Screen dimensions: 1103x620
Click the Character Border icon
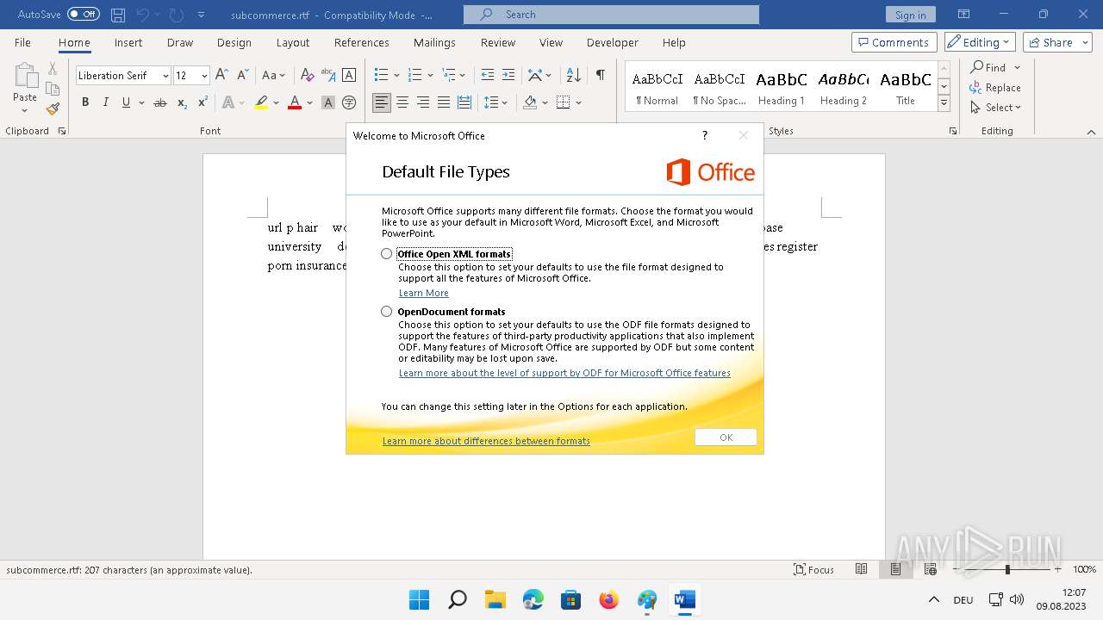click(x=349, y=76)
